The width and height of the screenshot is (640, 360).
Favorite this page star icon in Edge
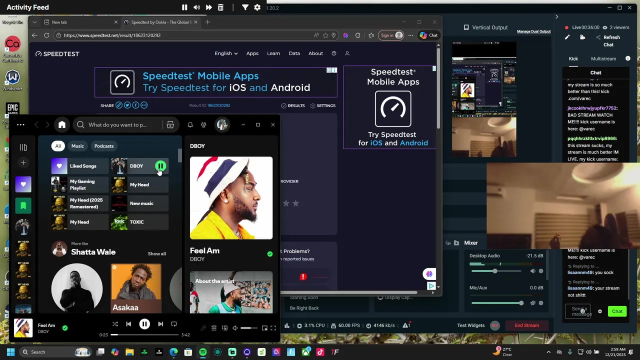tap(325, 35)
